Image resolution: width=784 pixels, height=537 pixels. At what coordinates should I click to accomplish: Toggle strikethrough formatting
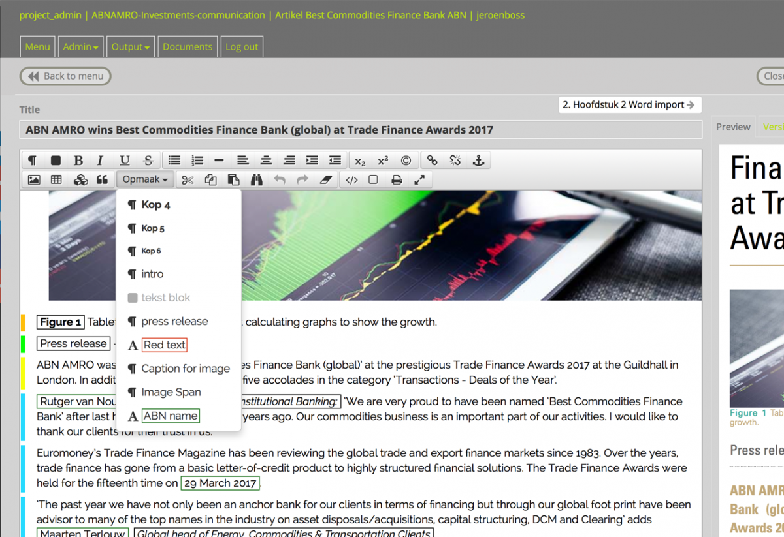[x=148, y=161]
